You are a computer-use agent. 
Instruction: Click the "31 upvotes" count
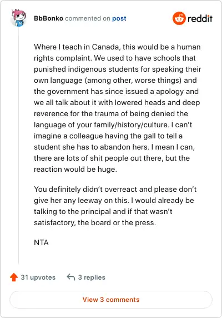tap(38, 277)
